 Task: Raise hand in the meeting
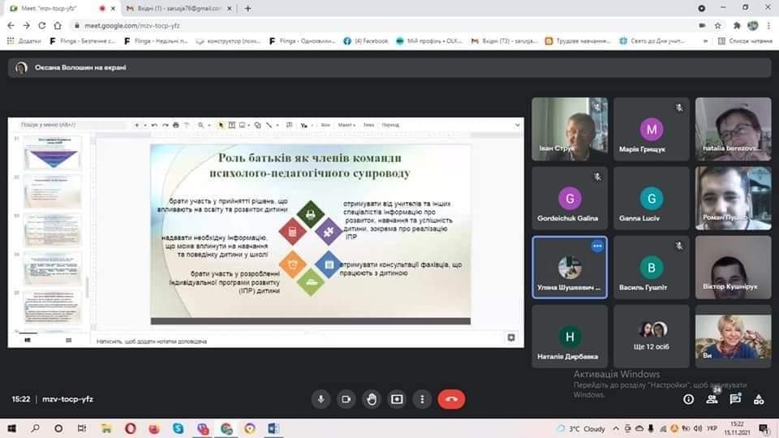pos(372,398)
